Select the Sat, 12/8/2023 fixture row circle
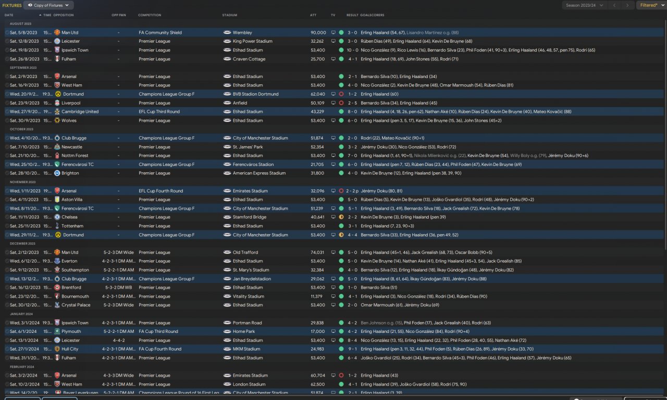Image resolution: width=667 pixels, height=400 pixels. pos(7,42)
